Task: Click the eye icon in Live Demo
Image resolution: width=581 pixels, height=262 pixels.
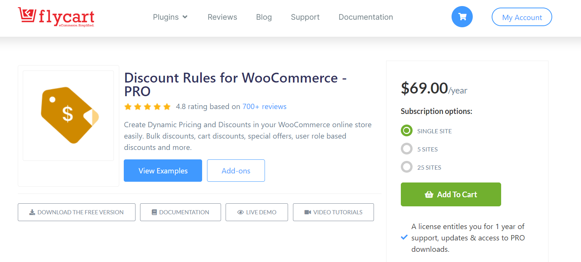Action: click(240, 212)
